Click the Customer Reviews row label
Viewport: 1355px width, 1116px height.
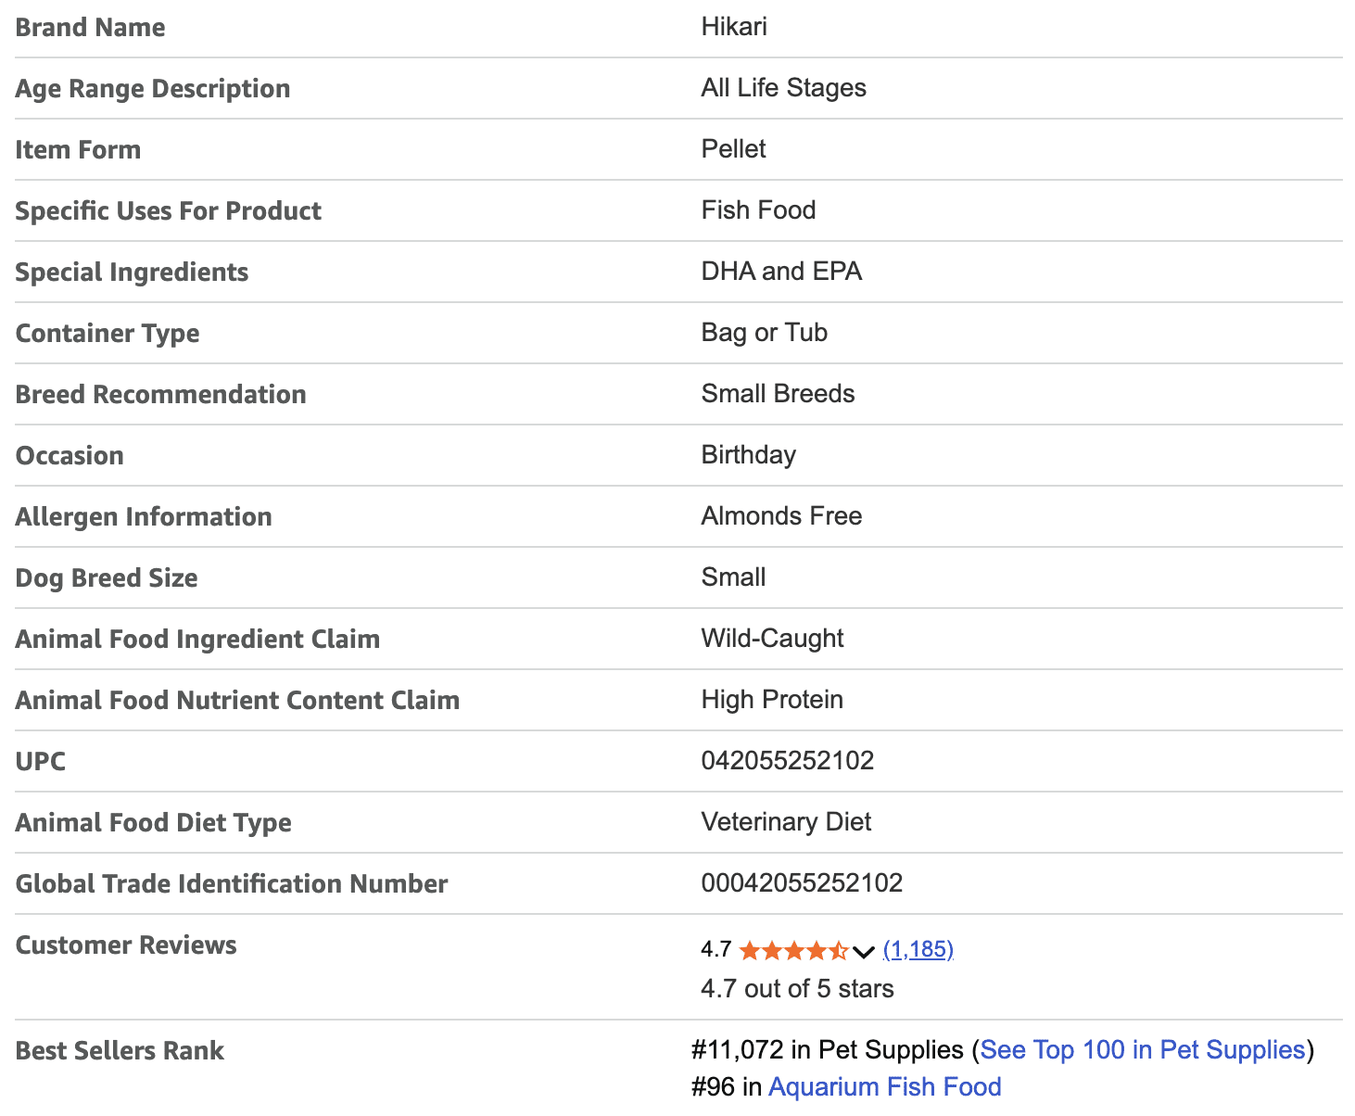click(126, 945)
